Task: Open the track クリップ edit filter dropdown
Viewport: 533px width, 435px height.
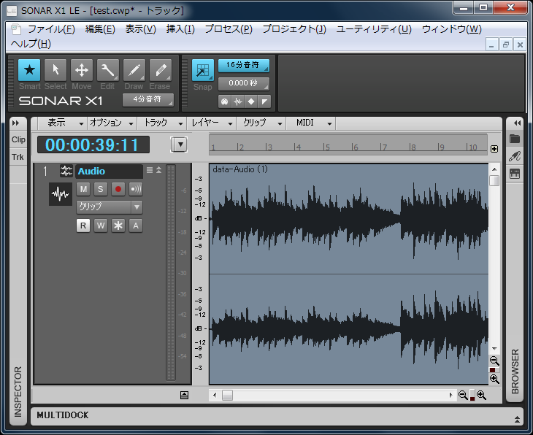Action: (x=110, y=207)
